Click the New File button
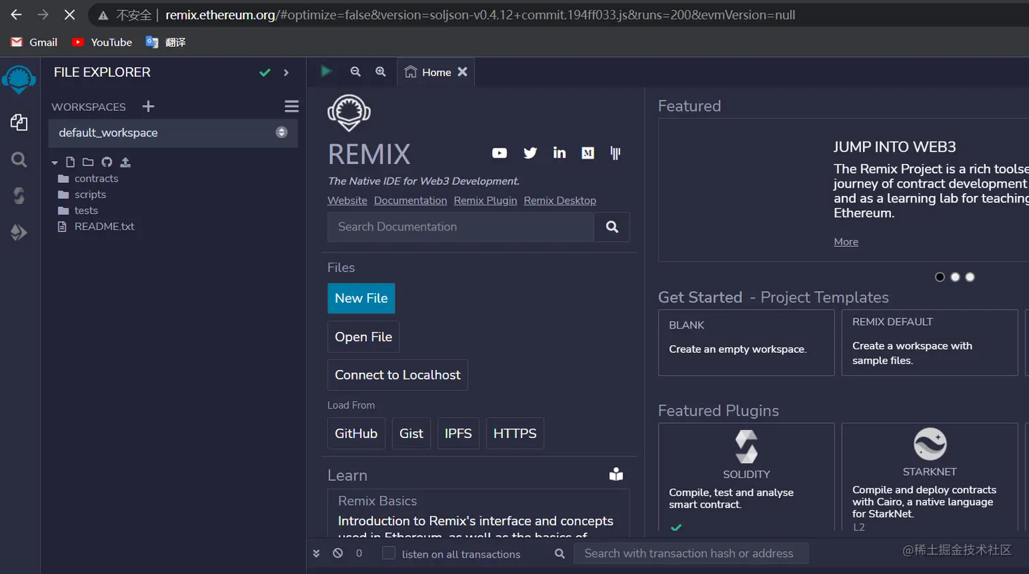The width and height of the screenshot is (1029, 574). click(x=361, y=299)
